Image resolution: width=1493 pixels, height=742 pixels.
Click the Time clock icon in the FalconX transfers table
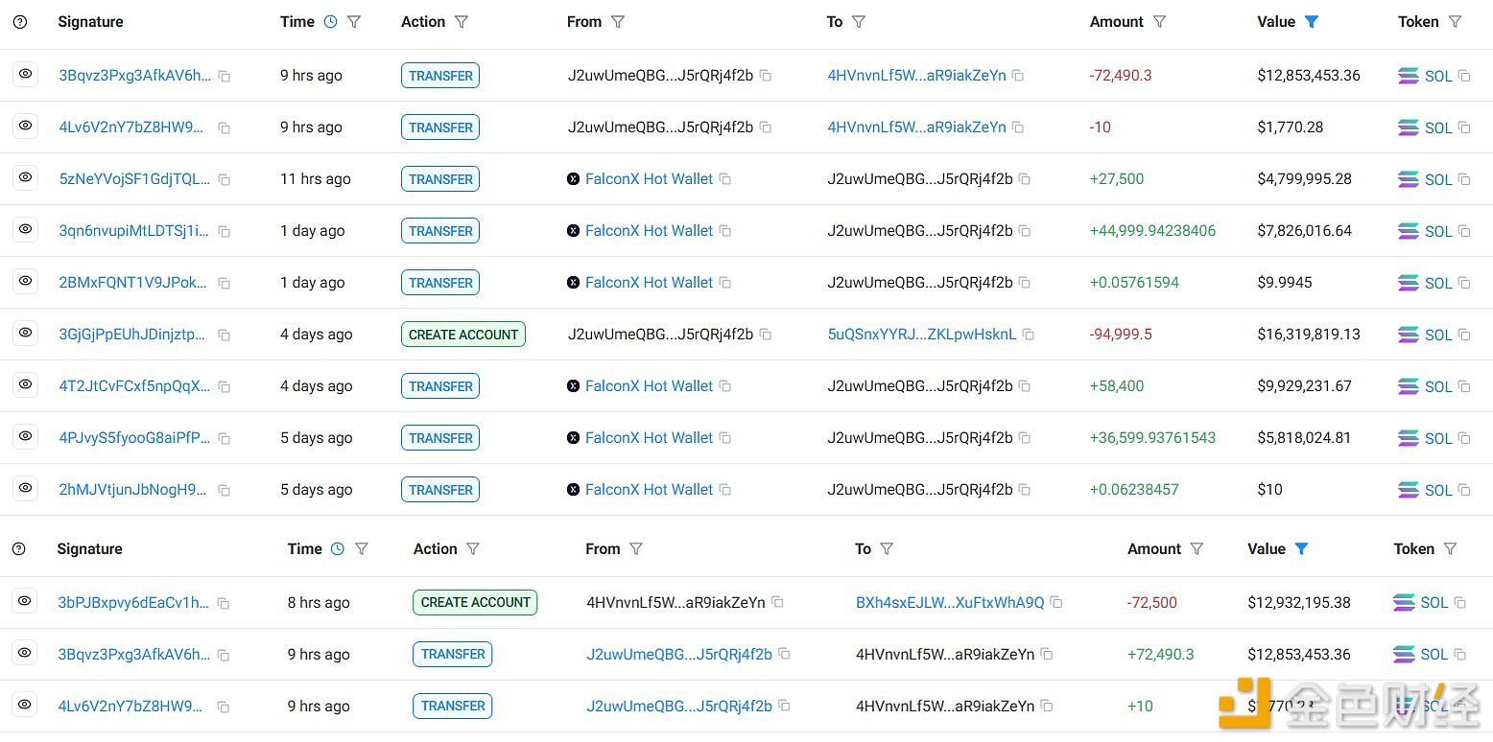pyautogui.click(x=331, y=21)
